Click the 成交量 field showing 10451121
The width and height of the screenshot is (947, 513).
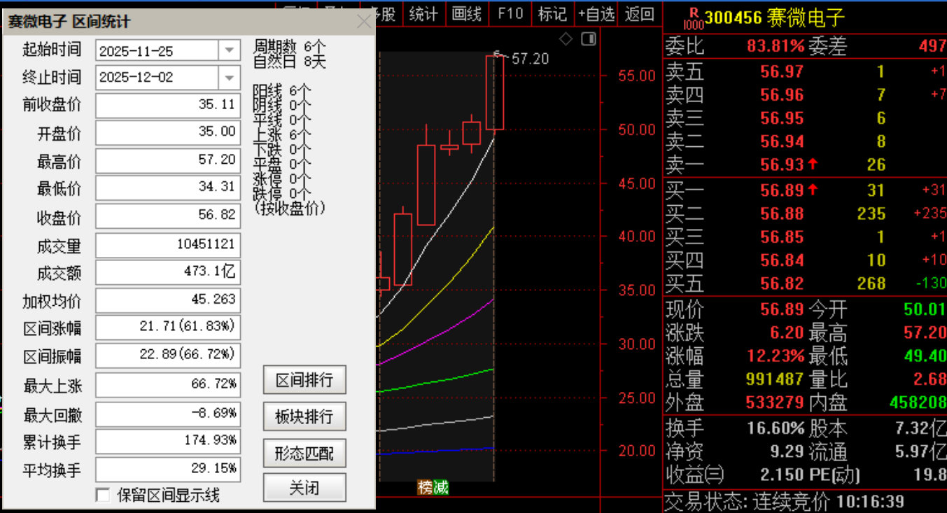click(168, 245)
